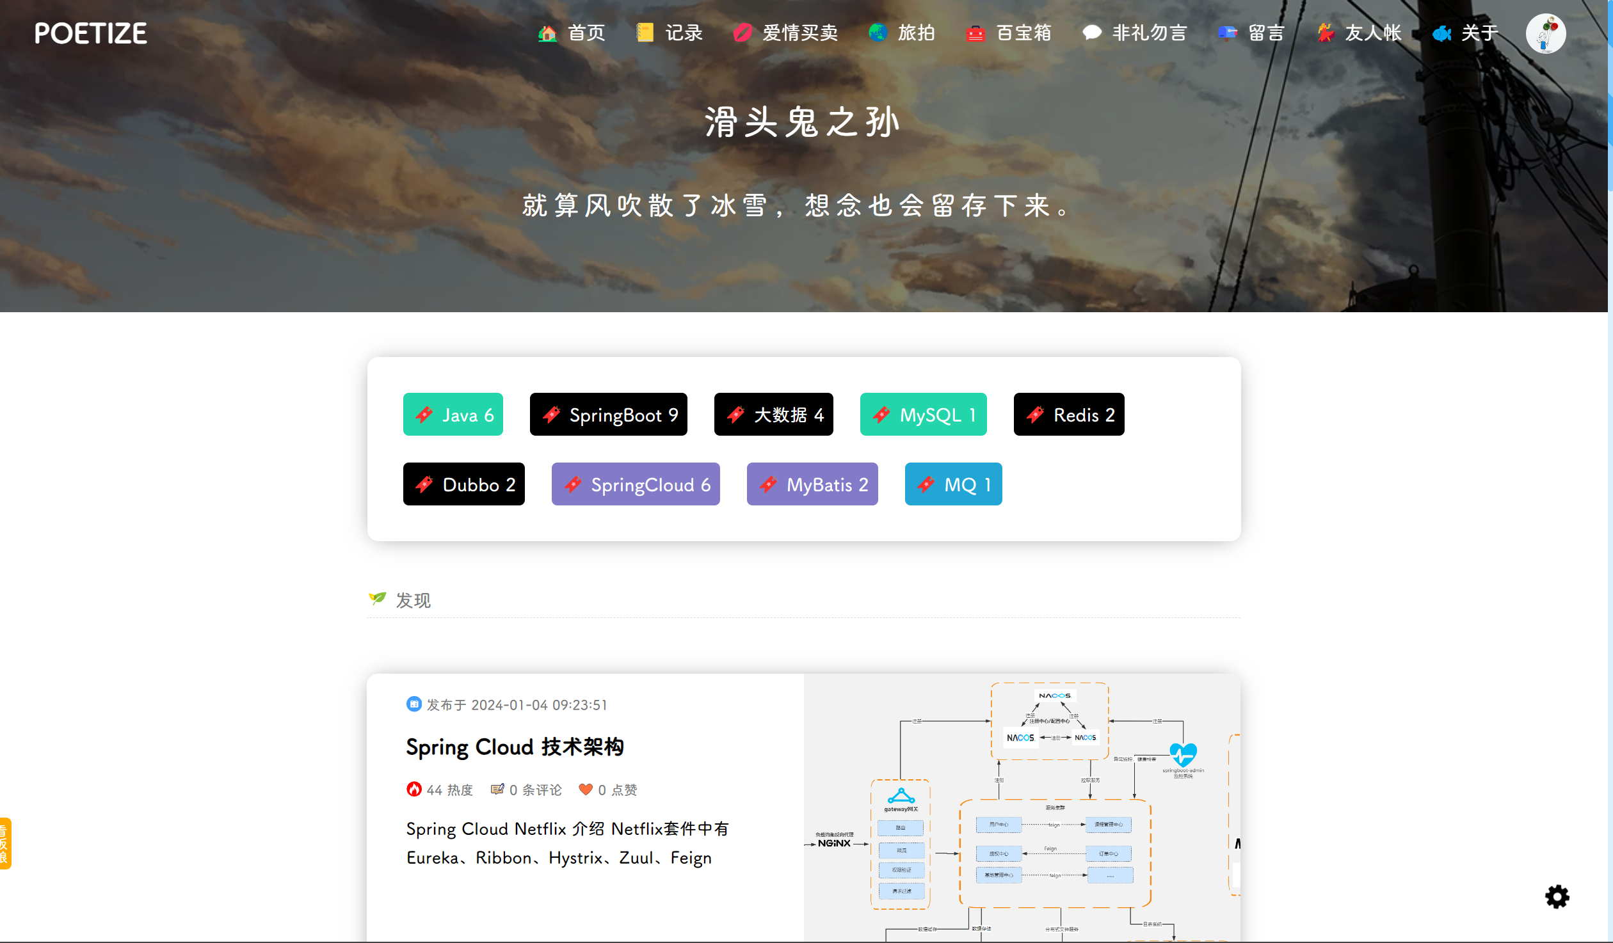Open the settings gear at bottom right
This screenshot has width=1613, height=943.
pyautogui.click(x=1557, y=897)
